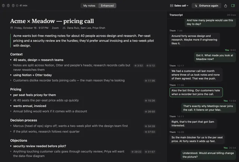Click the bubble 'Understood. Would annual billing change'
This screenshot has width=239, height=162.
point(208,155)
